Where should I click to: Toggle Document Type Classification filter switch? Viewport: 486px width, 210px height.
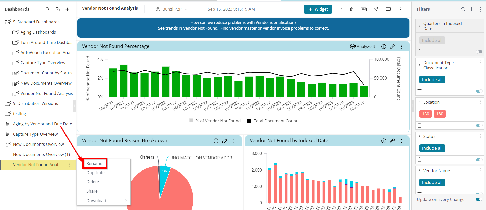(x=479, y=91)
